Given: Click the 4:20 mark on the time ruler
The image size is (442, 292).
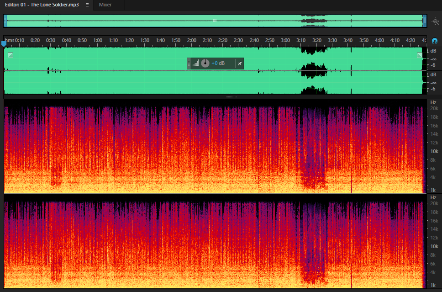Looking at the screenshot, I should [x=410, y=40].
